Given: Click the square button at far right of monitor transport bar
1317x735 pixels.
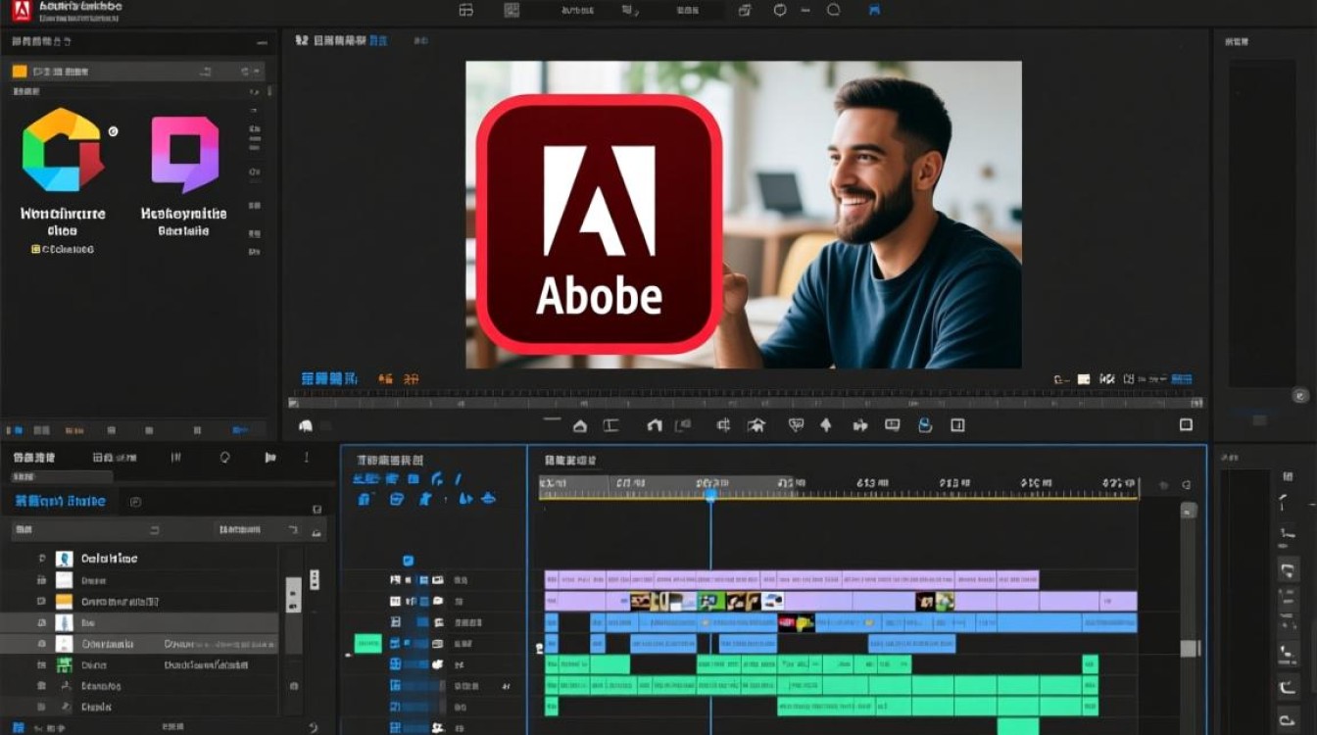Looking at the screenshot, I should point(1186,425).
